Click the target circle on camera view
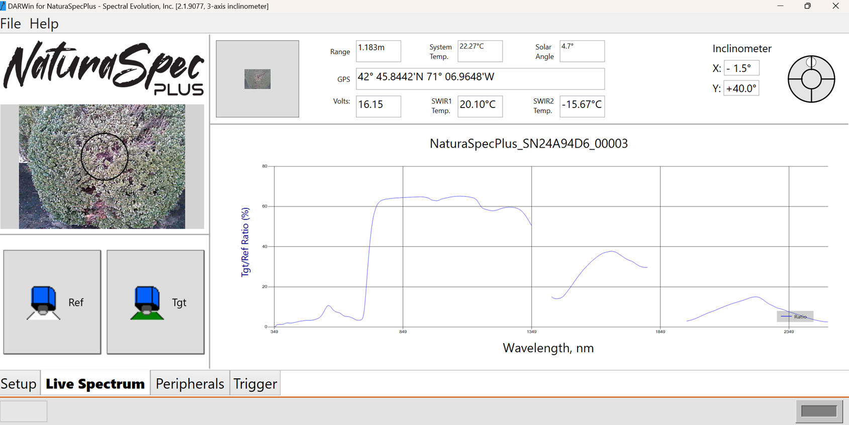 pyautogui.click(x=105, y=157)
